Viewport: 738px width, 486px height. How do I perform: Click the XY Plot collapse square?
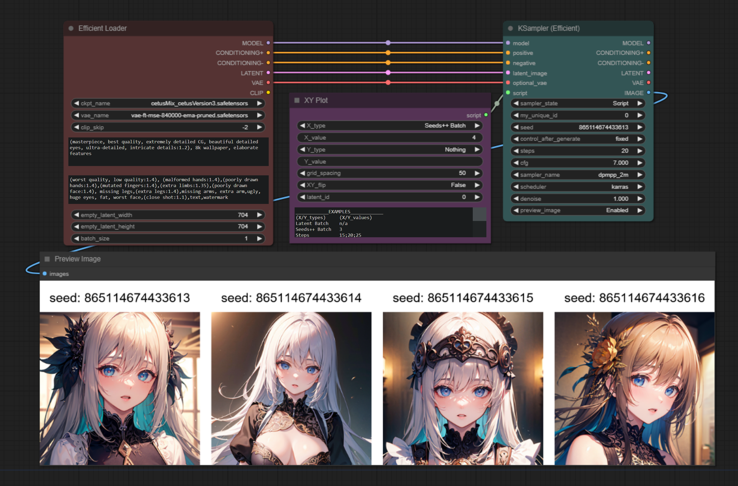tap(297, 100)
